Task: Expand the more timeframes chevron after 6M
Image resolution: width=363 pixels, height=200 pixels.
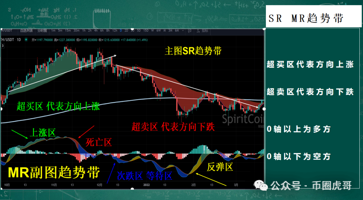Action: click(183, 31)
